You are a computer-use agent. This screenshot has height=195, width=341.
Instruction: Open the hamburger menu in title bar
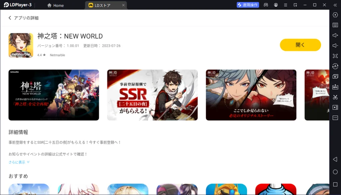tap(285, 5)
